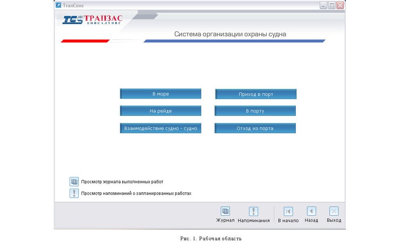The height and width of the screenshot is (245, 399).
Task: Open Напоминания from the bottom toolbar
Action: click(x=253, y=211)
